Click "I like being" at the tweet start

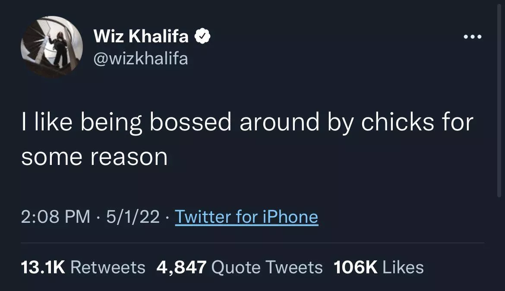tap(82, 123)
